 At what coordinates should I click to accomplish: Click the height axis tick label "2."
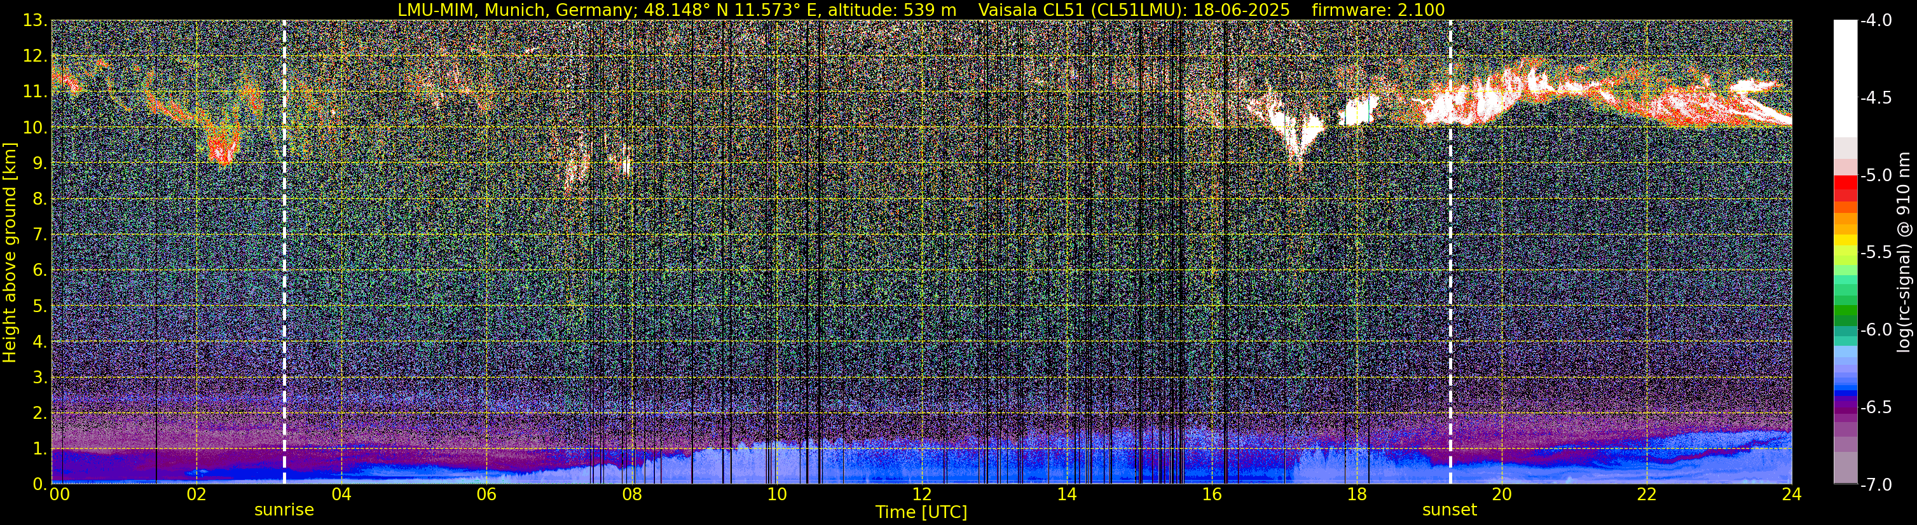(40, 412)
